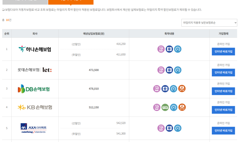The width and height of the screenshot is (240, 142).
Task: Click mileage gauge icon in DB손해보험 row
Action: click(x=173, y=89)
